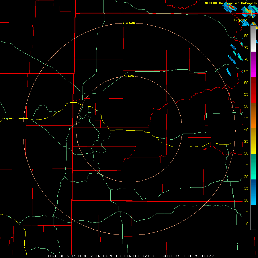Click the [kg/m2] units label

pos(241,20)
